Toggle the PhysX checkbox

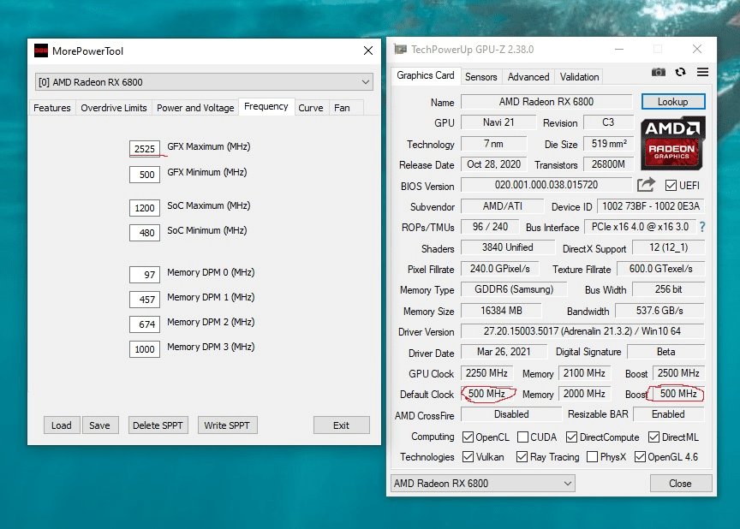click(592, 457)
